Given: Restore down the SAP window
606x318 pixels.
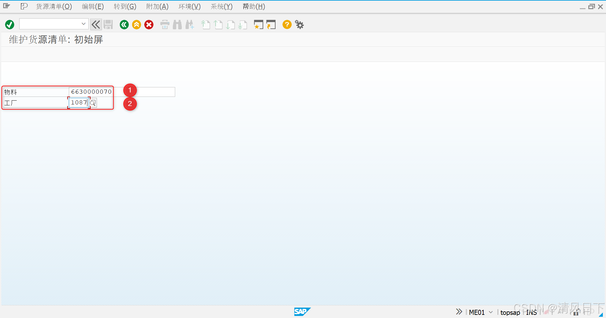Looking at the screenshot, I should 591,7.
